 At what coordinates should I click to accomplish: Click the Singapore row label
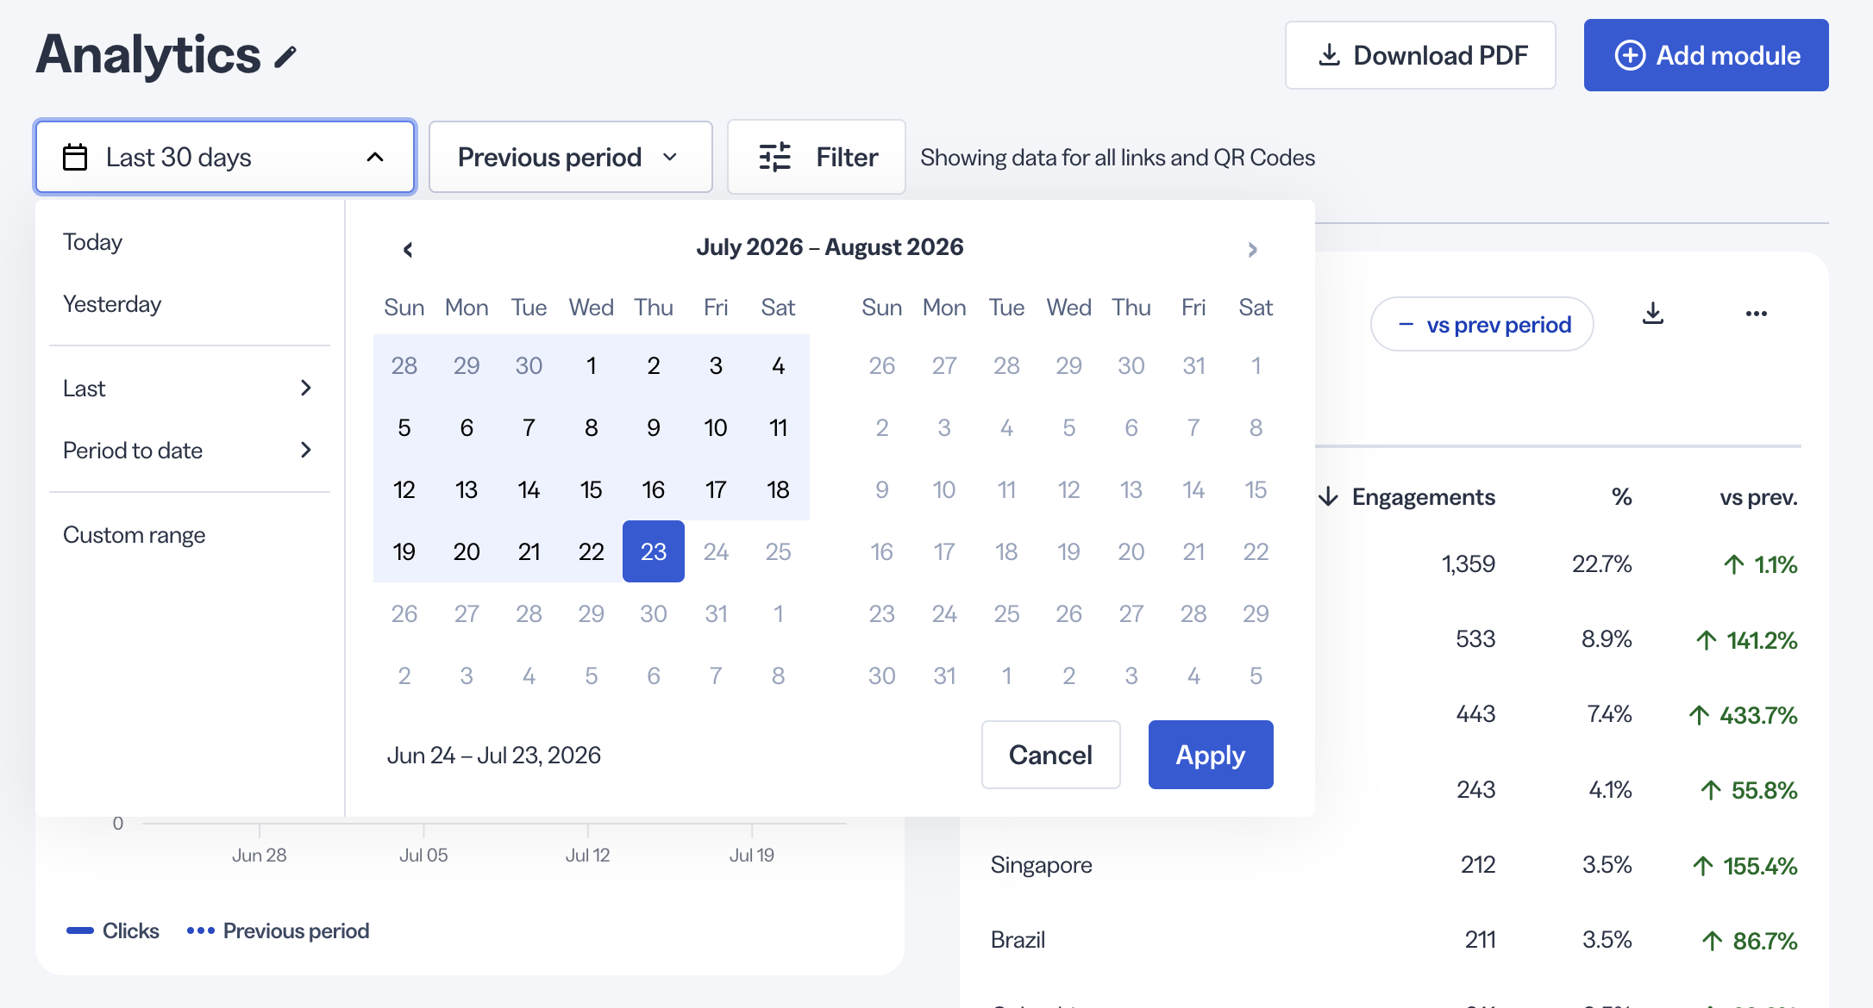coord(1041,865)
